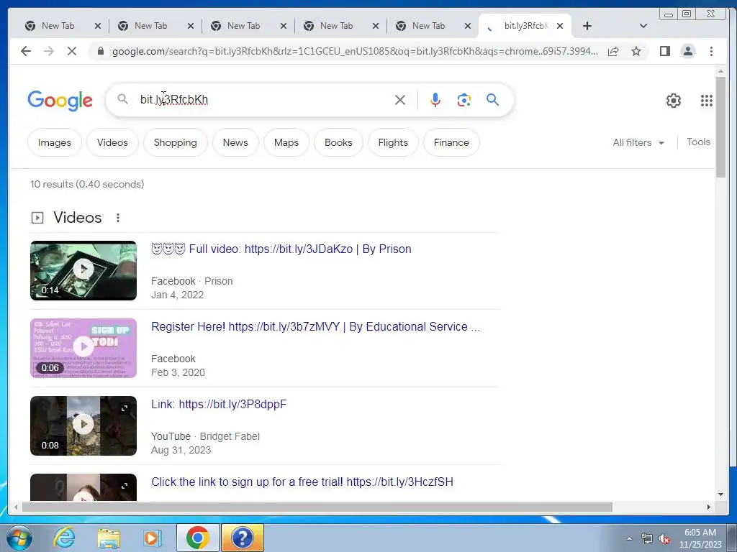
Task: Expand the All filters dropdown
Action: 638,142
